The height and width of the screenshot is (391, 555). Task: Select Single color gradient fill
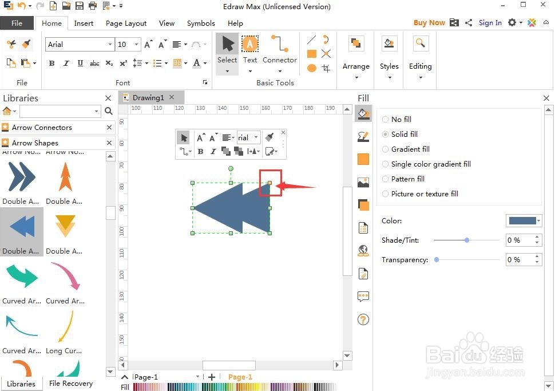click(x=426, y=164)
